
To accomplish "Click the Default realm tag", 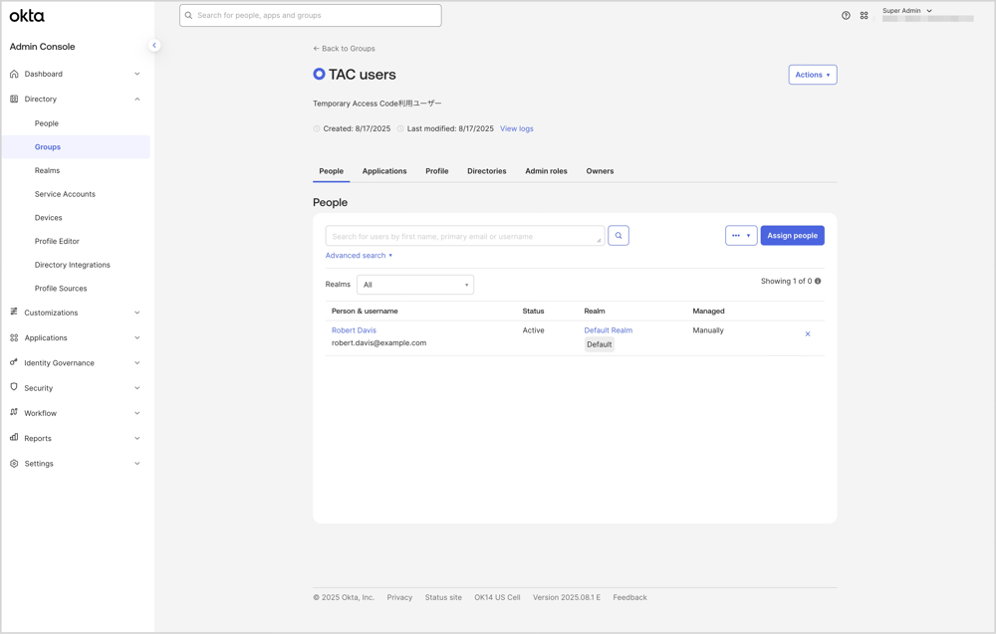I will [x=599, y=344].
